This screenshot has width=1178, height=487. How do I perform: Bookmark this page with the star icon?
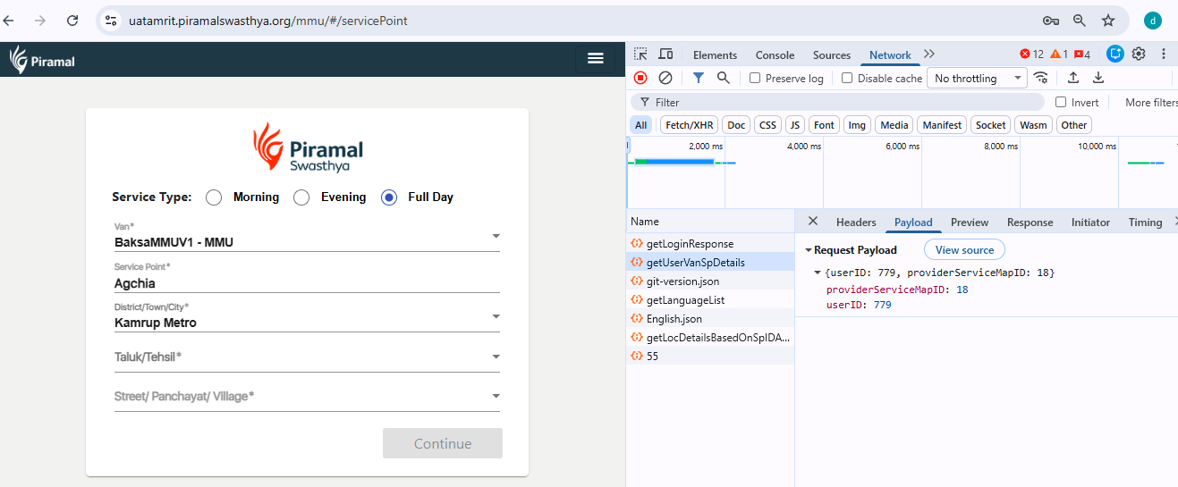tap(1108, 21)
